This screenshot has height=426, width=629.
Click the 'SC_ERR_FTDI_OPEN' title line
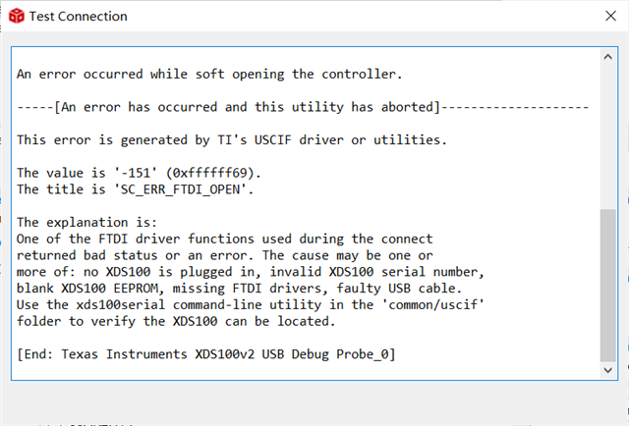click(x=135, y=188)
